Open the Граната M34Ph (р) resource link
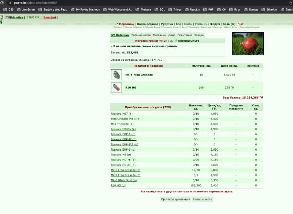Viewport: 293px width, 214px height. [123, 129]
